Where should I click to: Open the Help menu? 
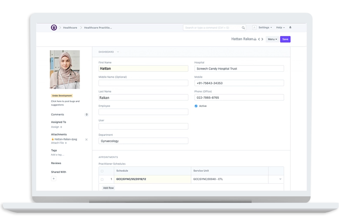click(280, 28)
